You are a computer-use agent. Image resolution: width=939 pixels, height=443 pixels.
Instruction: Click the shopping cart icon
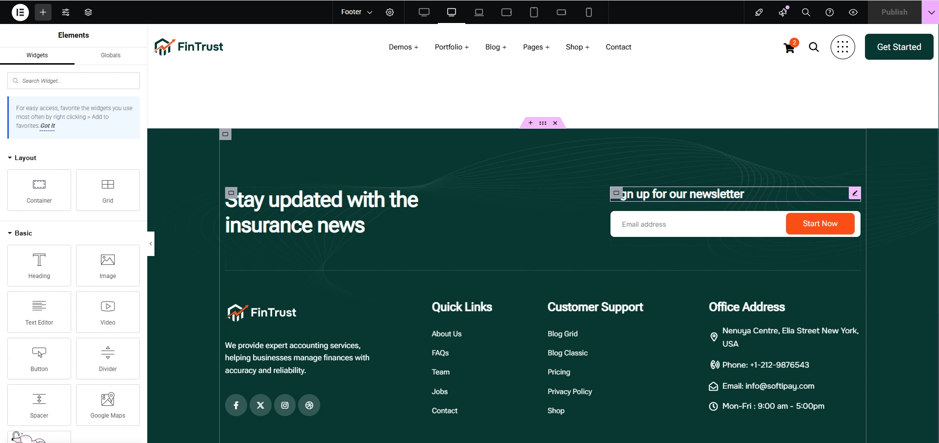point(789,48)
